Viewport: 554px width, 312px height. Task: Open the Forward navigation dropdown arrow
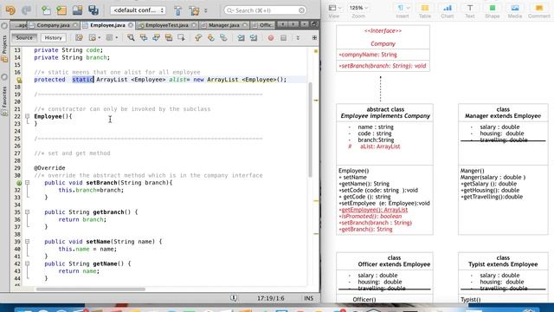pos(117,37)
